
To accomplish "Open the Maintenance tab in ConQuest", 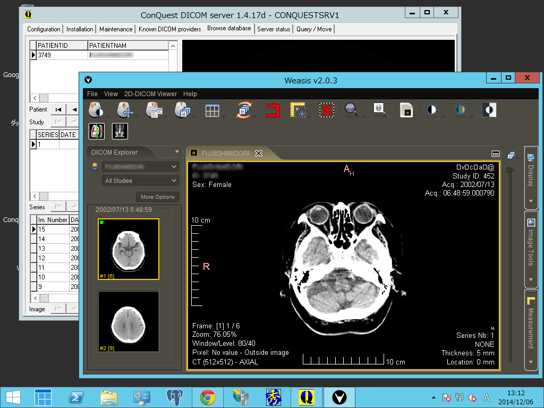I will 116,29.
